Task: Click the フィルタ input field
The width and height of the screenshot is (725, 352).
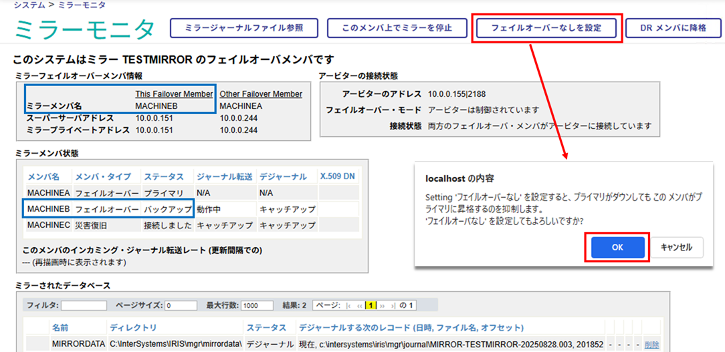Action: point(84,305)
